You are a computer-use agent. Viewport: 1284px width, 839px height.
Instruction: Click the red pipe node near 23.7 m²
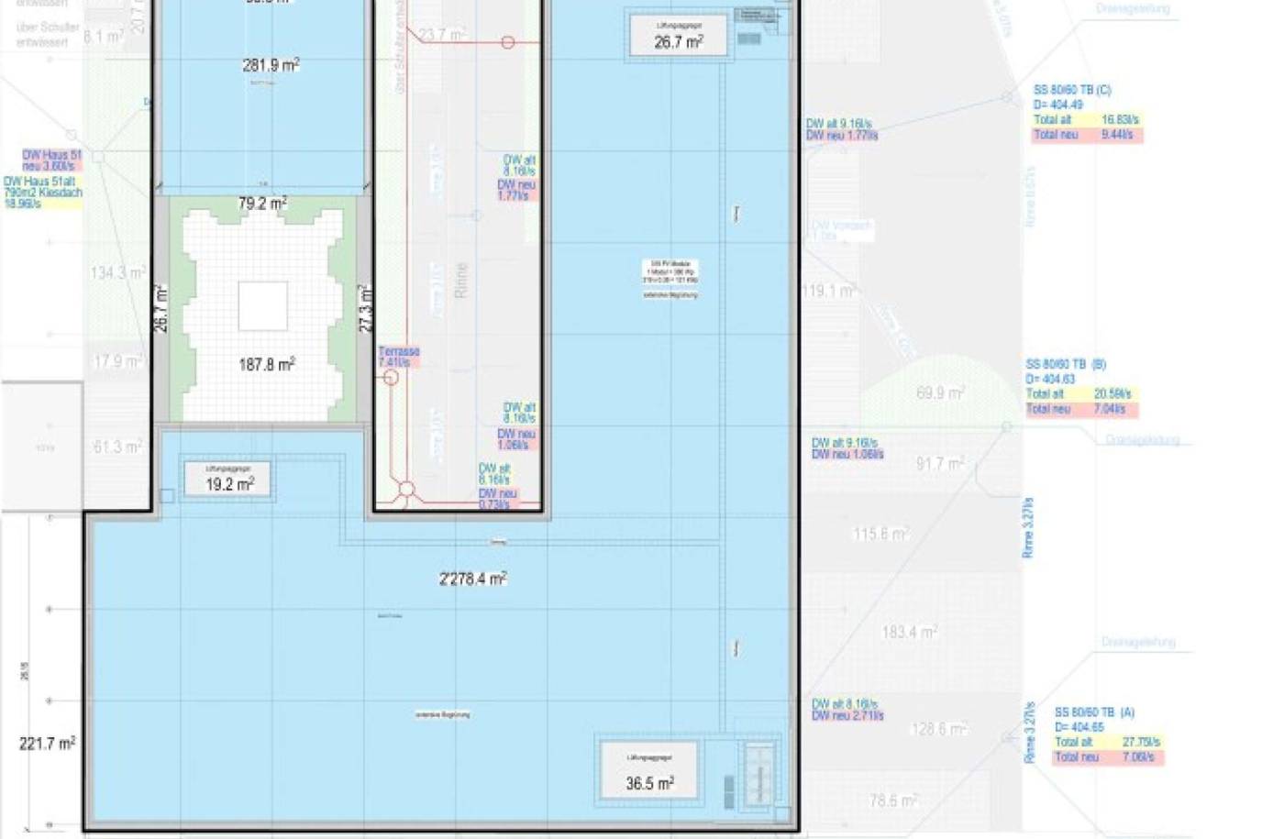(x=507, y=42)
